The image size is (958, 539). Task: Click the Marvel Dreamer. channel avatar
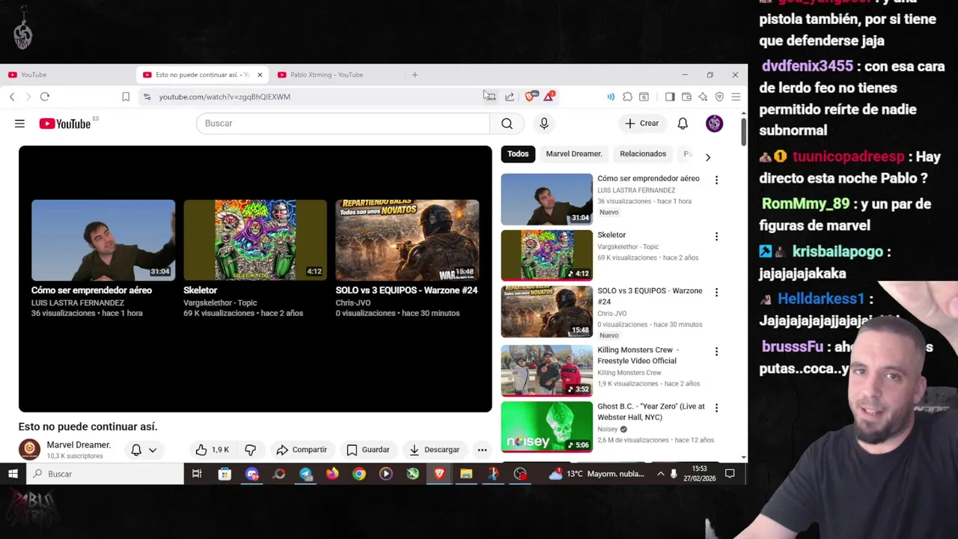pos(29,449)
